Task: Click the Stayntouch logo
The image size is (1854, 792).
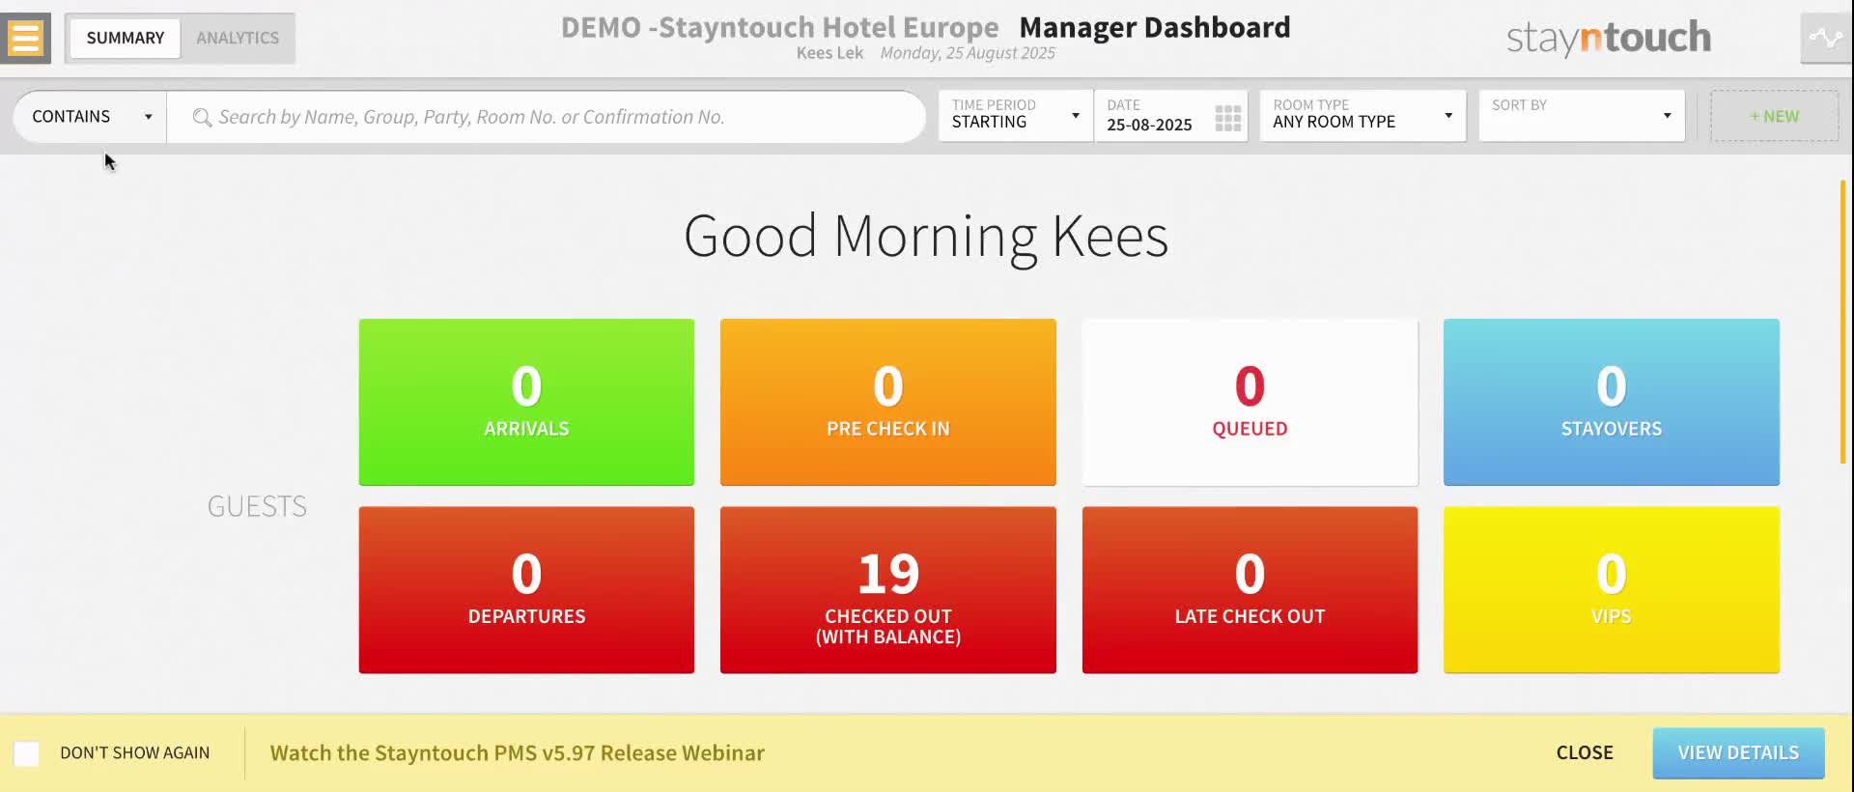Action: coord(1609,38)
